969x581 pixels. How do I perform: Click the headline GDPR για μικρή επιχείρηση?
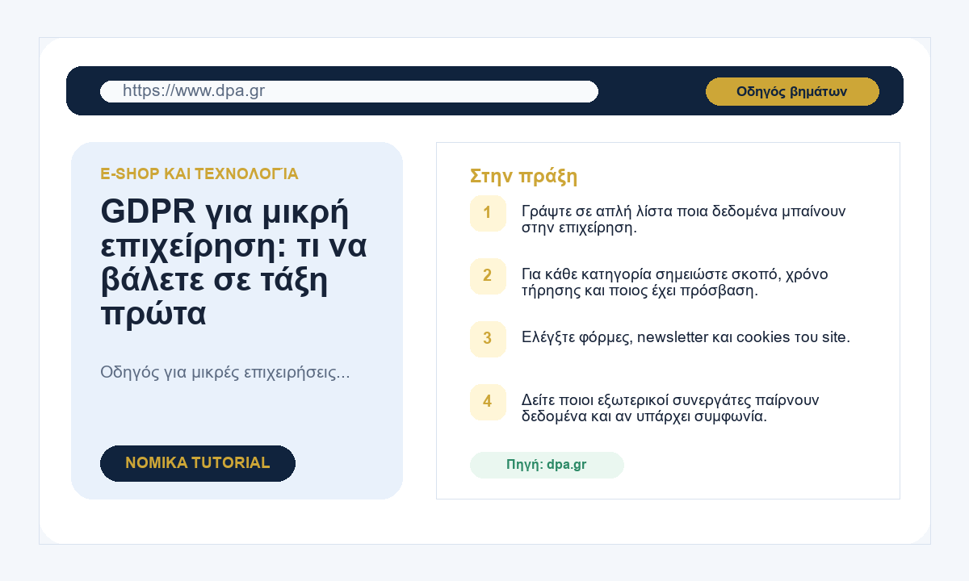click(234, 263)
